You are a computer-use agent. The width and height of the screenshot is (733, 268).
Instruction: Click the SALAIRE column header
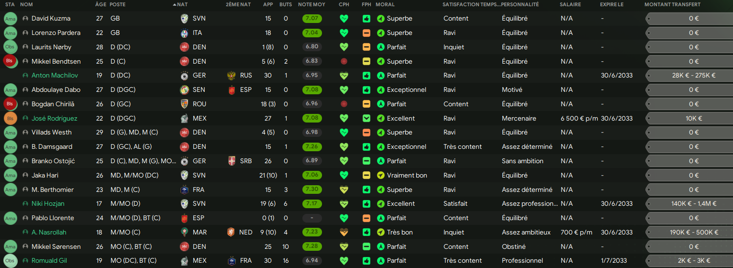pos(570,4)
